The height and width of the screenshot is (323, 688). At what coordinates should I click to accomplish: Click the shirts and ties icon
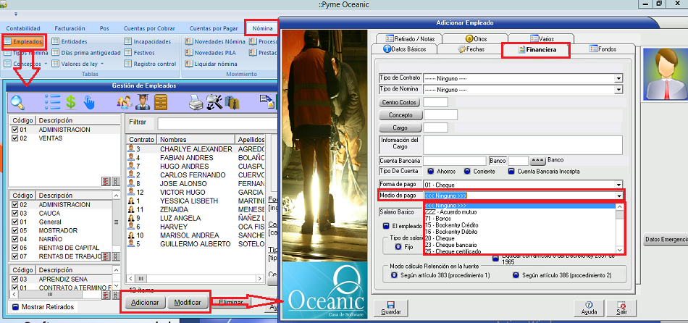tap(232, 102)
